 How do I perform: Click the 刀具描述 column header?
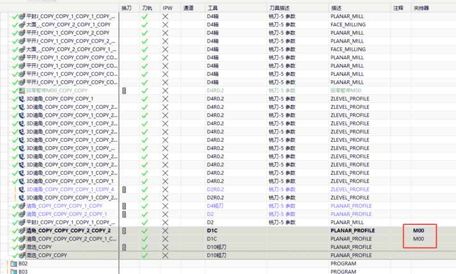pos(279,8)
